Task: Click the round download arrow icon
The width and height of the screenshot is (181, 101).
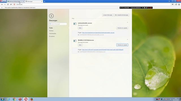Action: 51,16
